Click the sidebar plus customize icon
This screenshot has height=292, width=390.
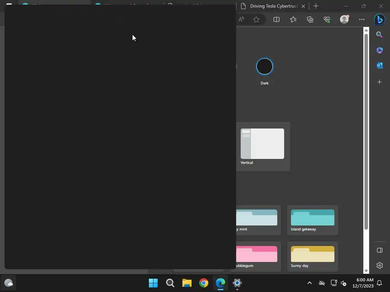[x=379, y=82]
